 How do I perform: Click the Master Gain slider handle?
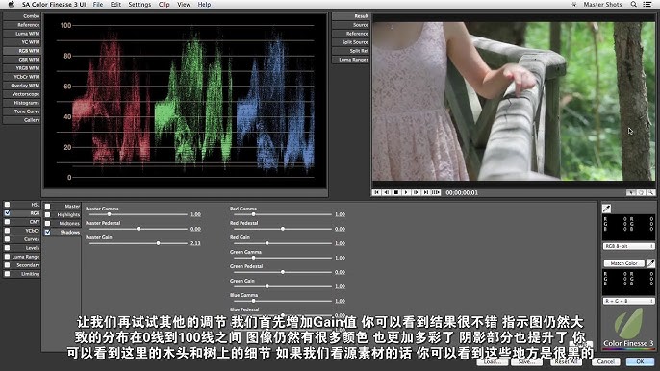tap(158, 243)
